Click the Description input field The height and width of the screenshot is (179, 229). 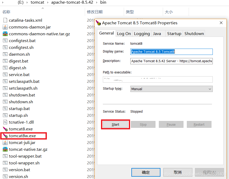[171, 61]
